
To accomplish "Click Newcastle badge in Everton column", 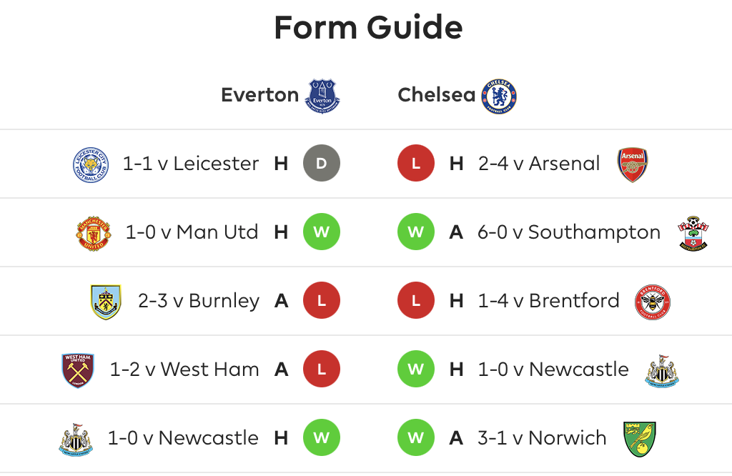I will [76, 439].
